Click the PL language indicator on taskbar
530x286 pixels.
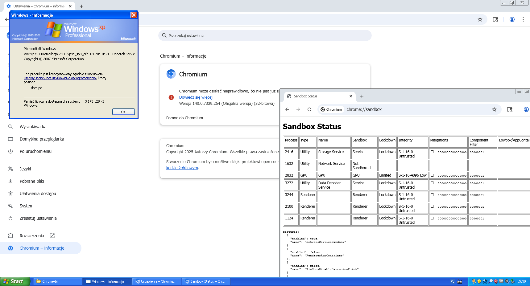coord(453,281)
